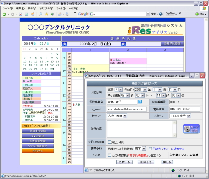Click the IE Forward arrow button
Image resolution: width=209 pixels, height=179 pixels.
tap(12, 14)
